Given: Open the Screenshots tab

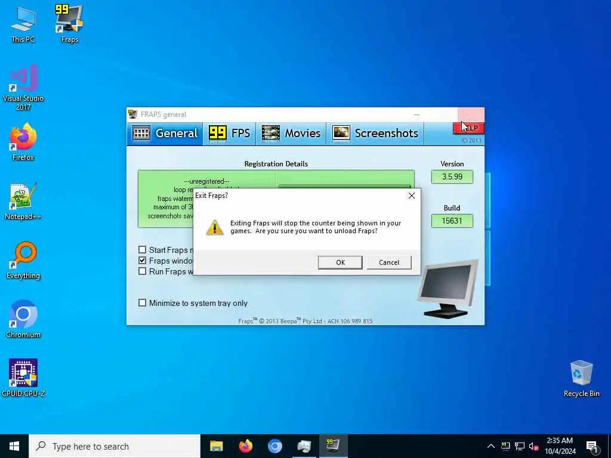Looking at the screenshot, I should click(375, 133).
